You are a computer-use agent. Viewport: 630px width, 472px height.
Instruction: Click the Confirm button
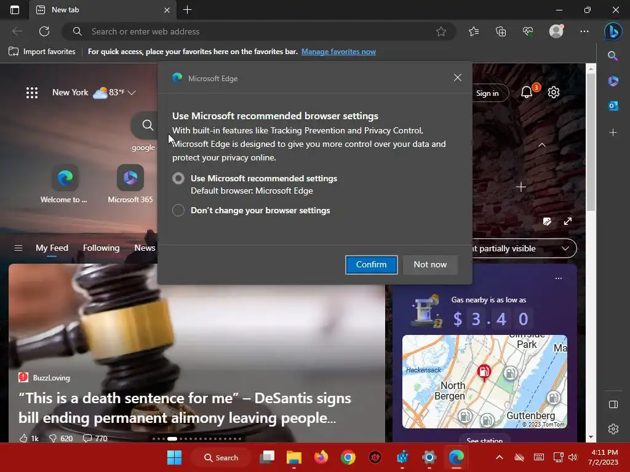(371, 264)
